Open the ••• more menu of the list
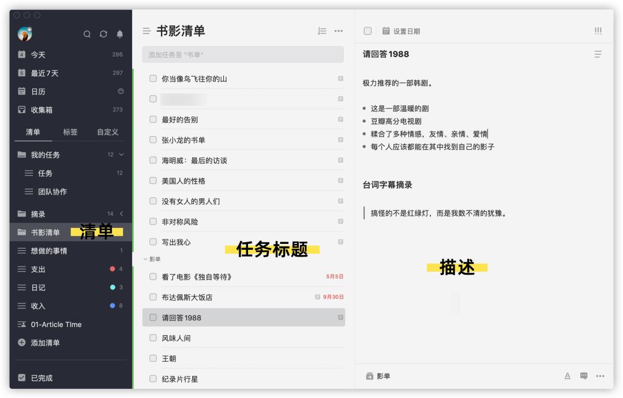 point(339,31)
